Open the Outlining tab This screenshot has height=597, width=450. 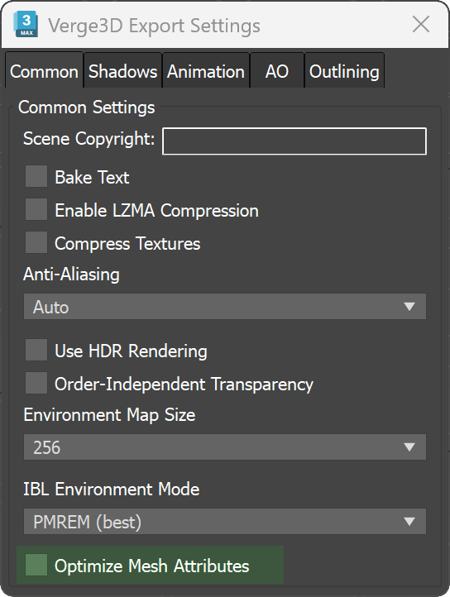[344, 71]
